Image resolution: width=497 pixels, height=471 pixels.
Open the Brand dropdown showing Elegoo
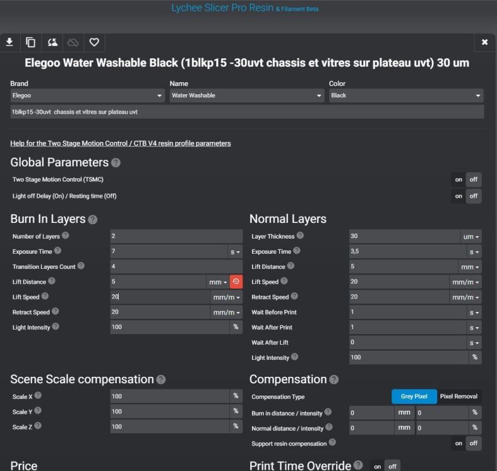click(x=87, y=95)
